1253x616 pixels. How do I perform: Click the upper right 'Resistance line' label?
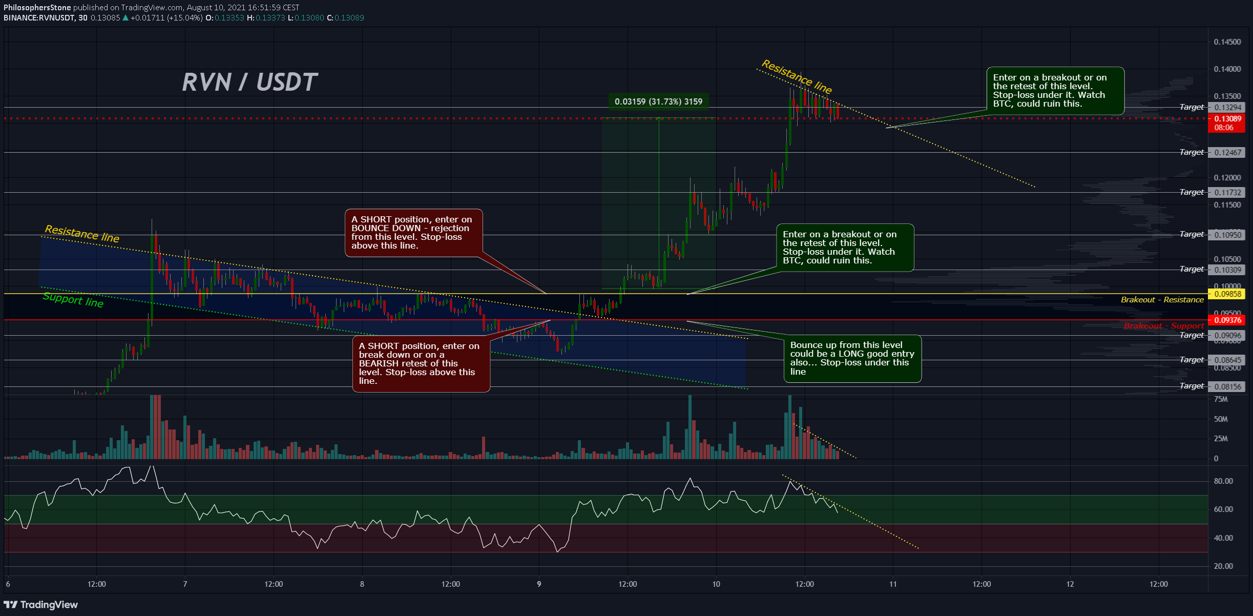pyautogui.click(x=797, y=77)
